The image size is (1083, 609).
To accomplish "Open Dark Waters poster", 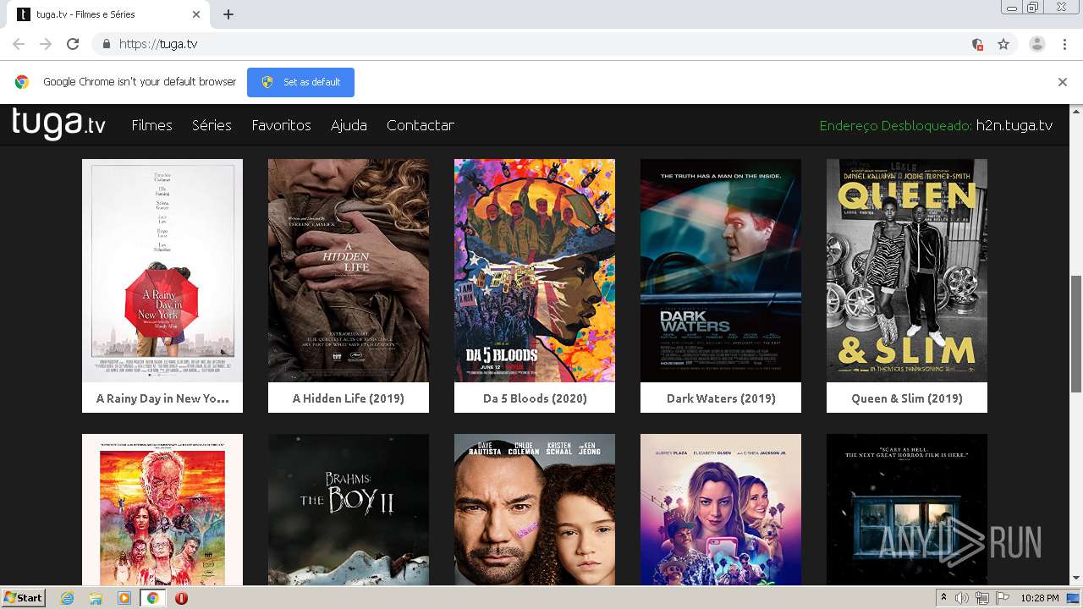I will pos(721,271).
